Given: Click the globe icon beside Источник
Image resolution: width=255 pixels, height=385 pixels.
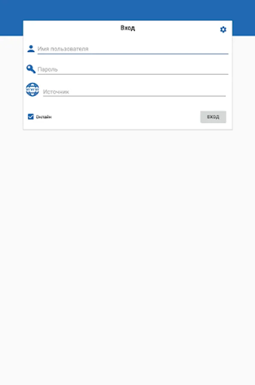Looking at the screenshot, I should point(33,90).
